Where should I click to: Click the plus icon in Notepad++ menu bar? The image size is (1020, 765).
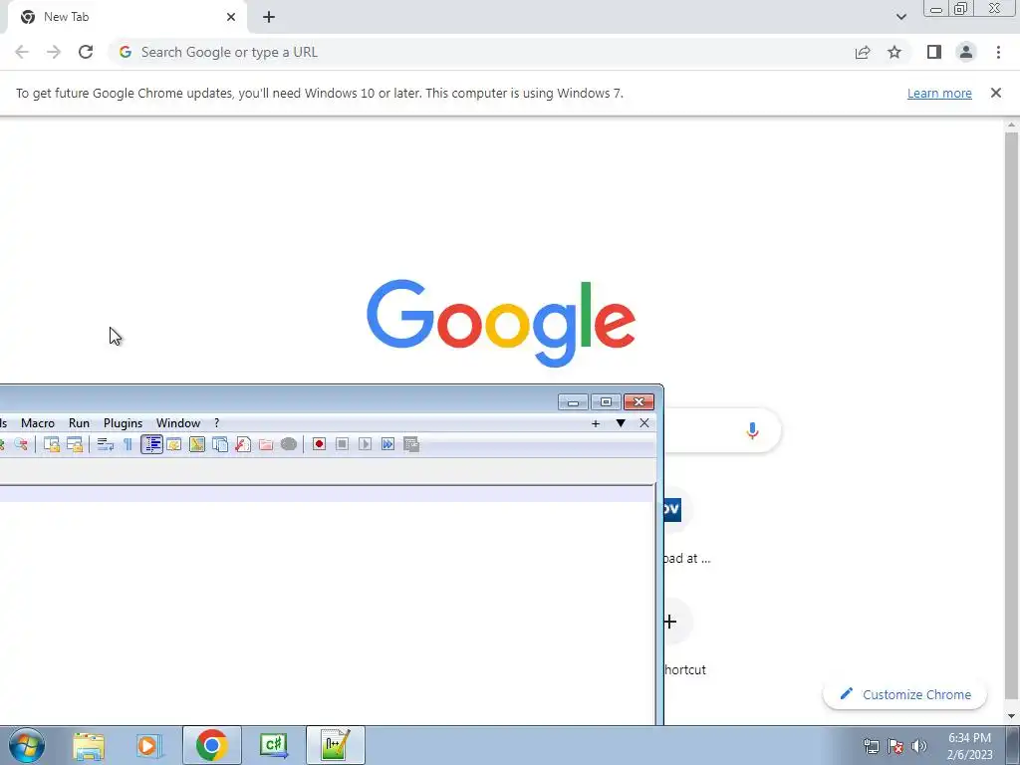tap(596, 423)
